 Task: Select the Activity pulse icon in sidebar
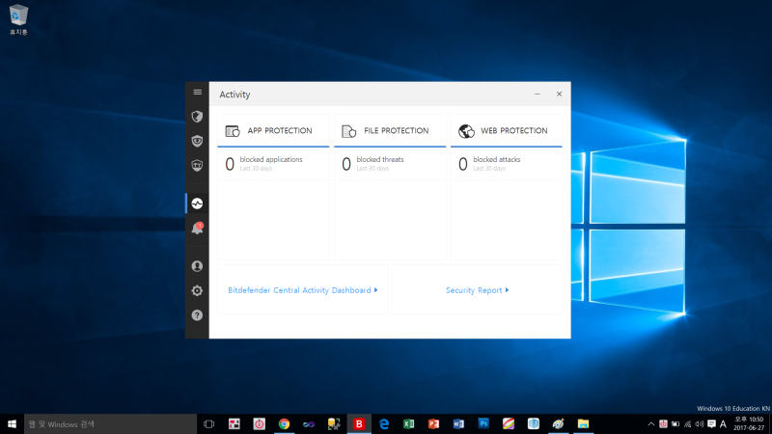(197, 203)
